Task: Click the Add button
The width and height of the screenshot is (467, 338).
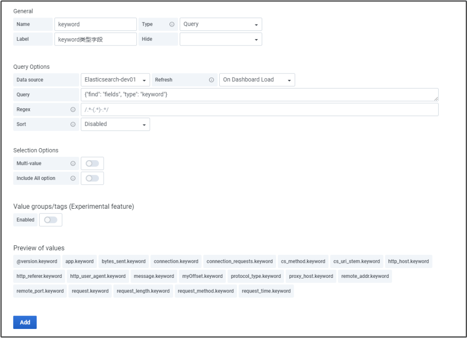Action: (25, 322)
